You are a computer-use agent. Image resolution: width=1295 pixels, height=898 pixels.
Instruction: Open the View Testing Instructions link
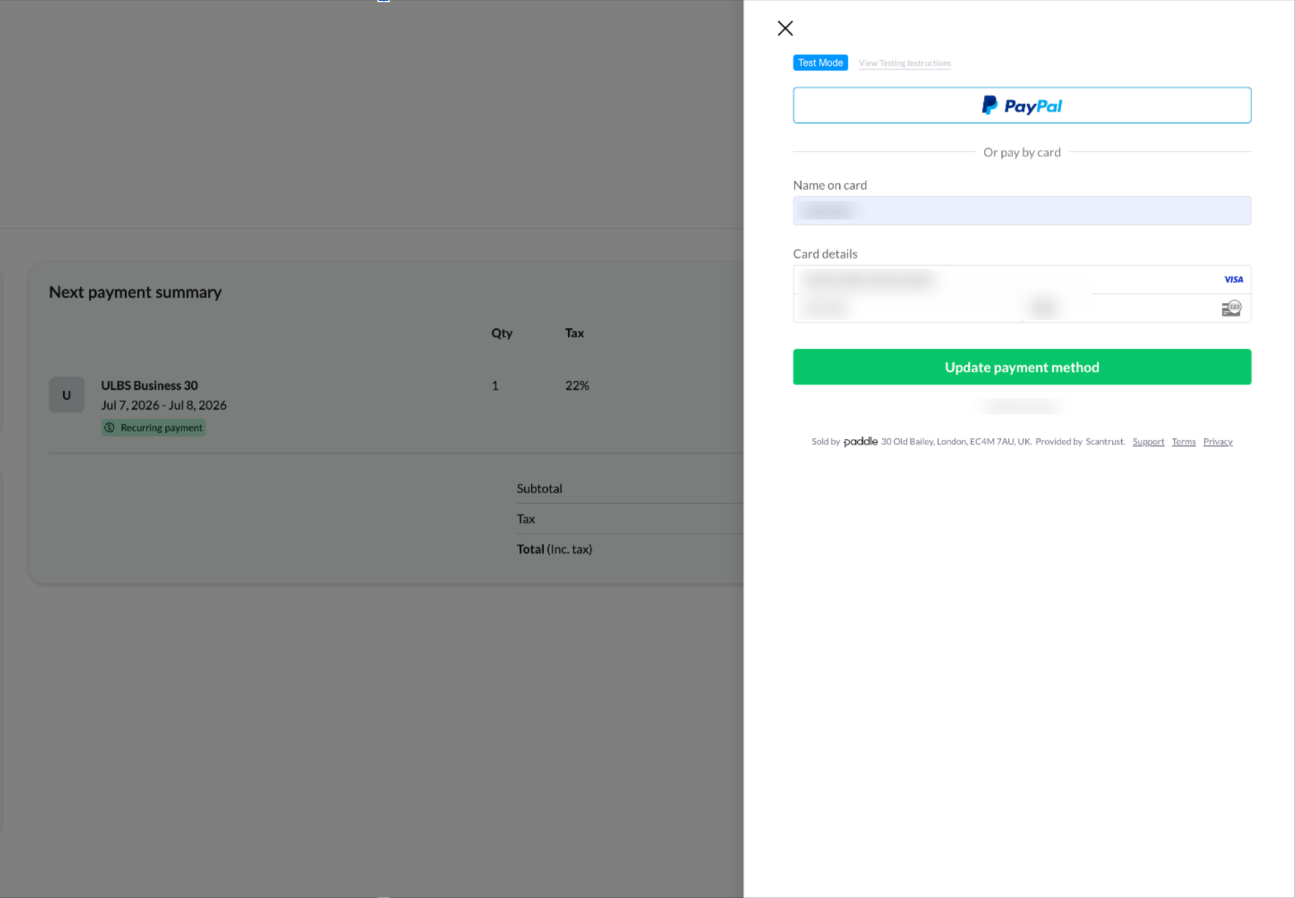pos(905,63)
